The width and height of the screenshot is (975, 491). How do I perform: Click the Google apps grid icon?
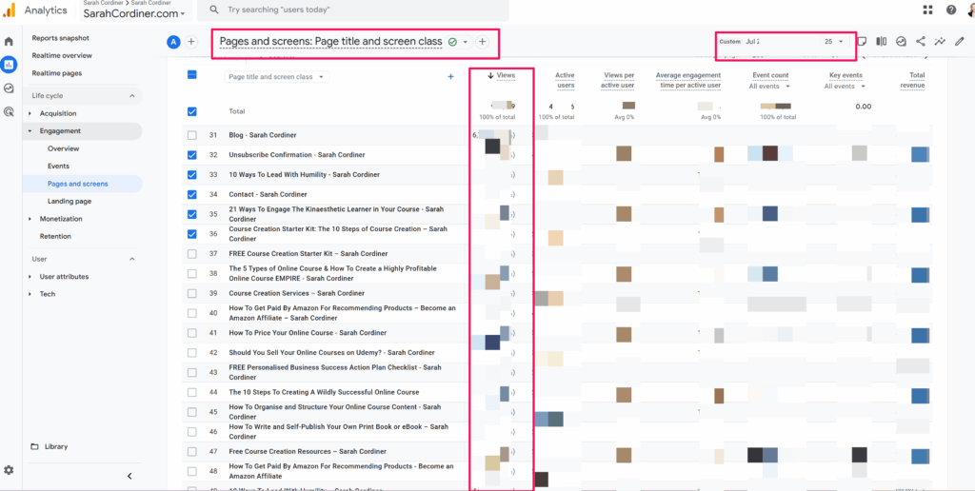pyautogui.click(x=927, y=10)
